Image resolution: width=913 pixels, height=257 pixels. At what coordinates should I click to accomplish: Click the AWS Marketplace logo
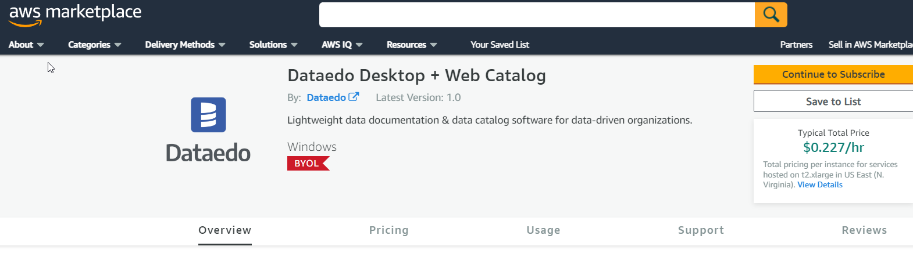[75, 15]
